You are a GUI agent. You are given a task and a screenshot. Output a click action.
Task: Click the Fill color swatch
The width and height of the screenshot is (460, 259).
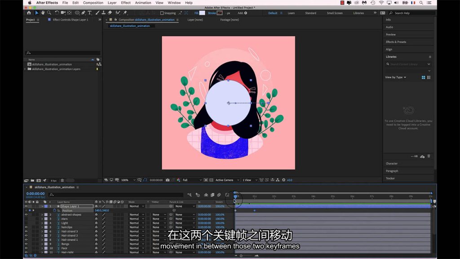(202, 13)
